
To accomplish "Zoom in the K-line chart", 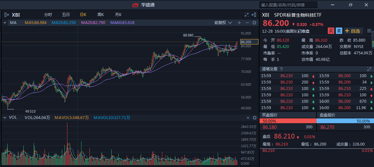I will click(x=239, y=23).
